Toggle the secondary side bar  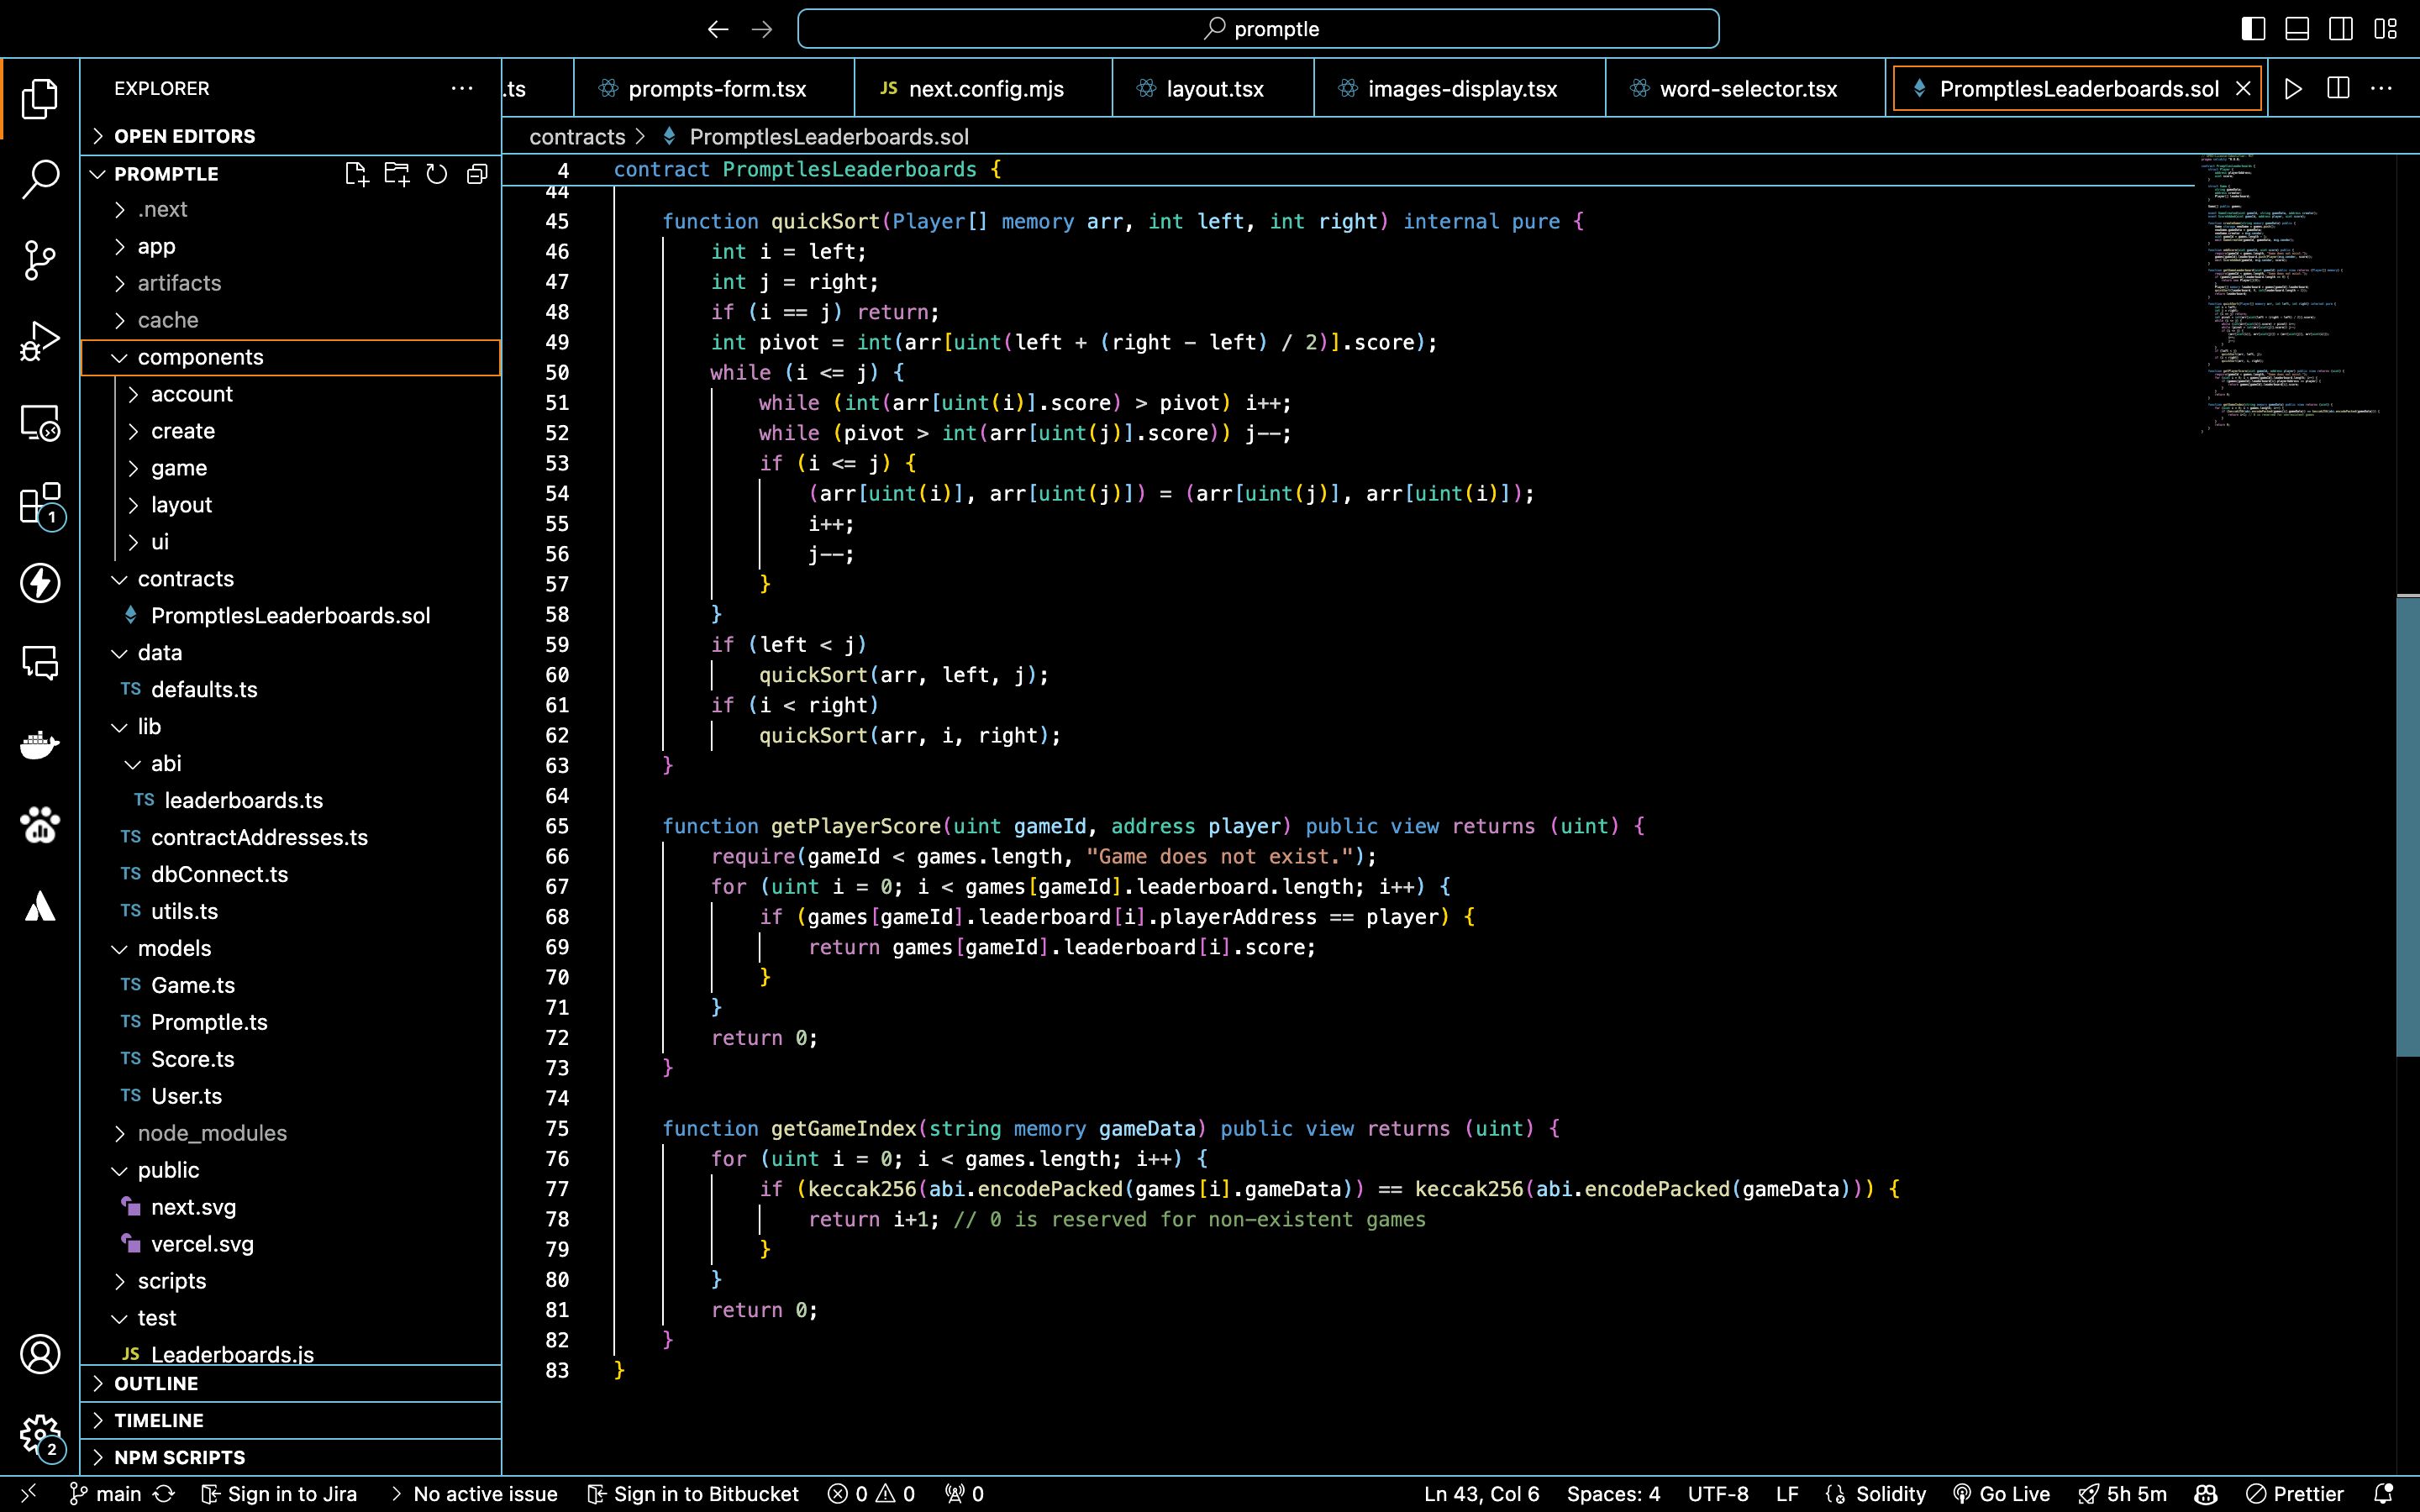coord(2341,29)
